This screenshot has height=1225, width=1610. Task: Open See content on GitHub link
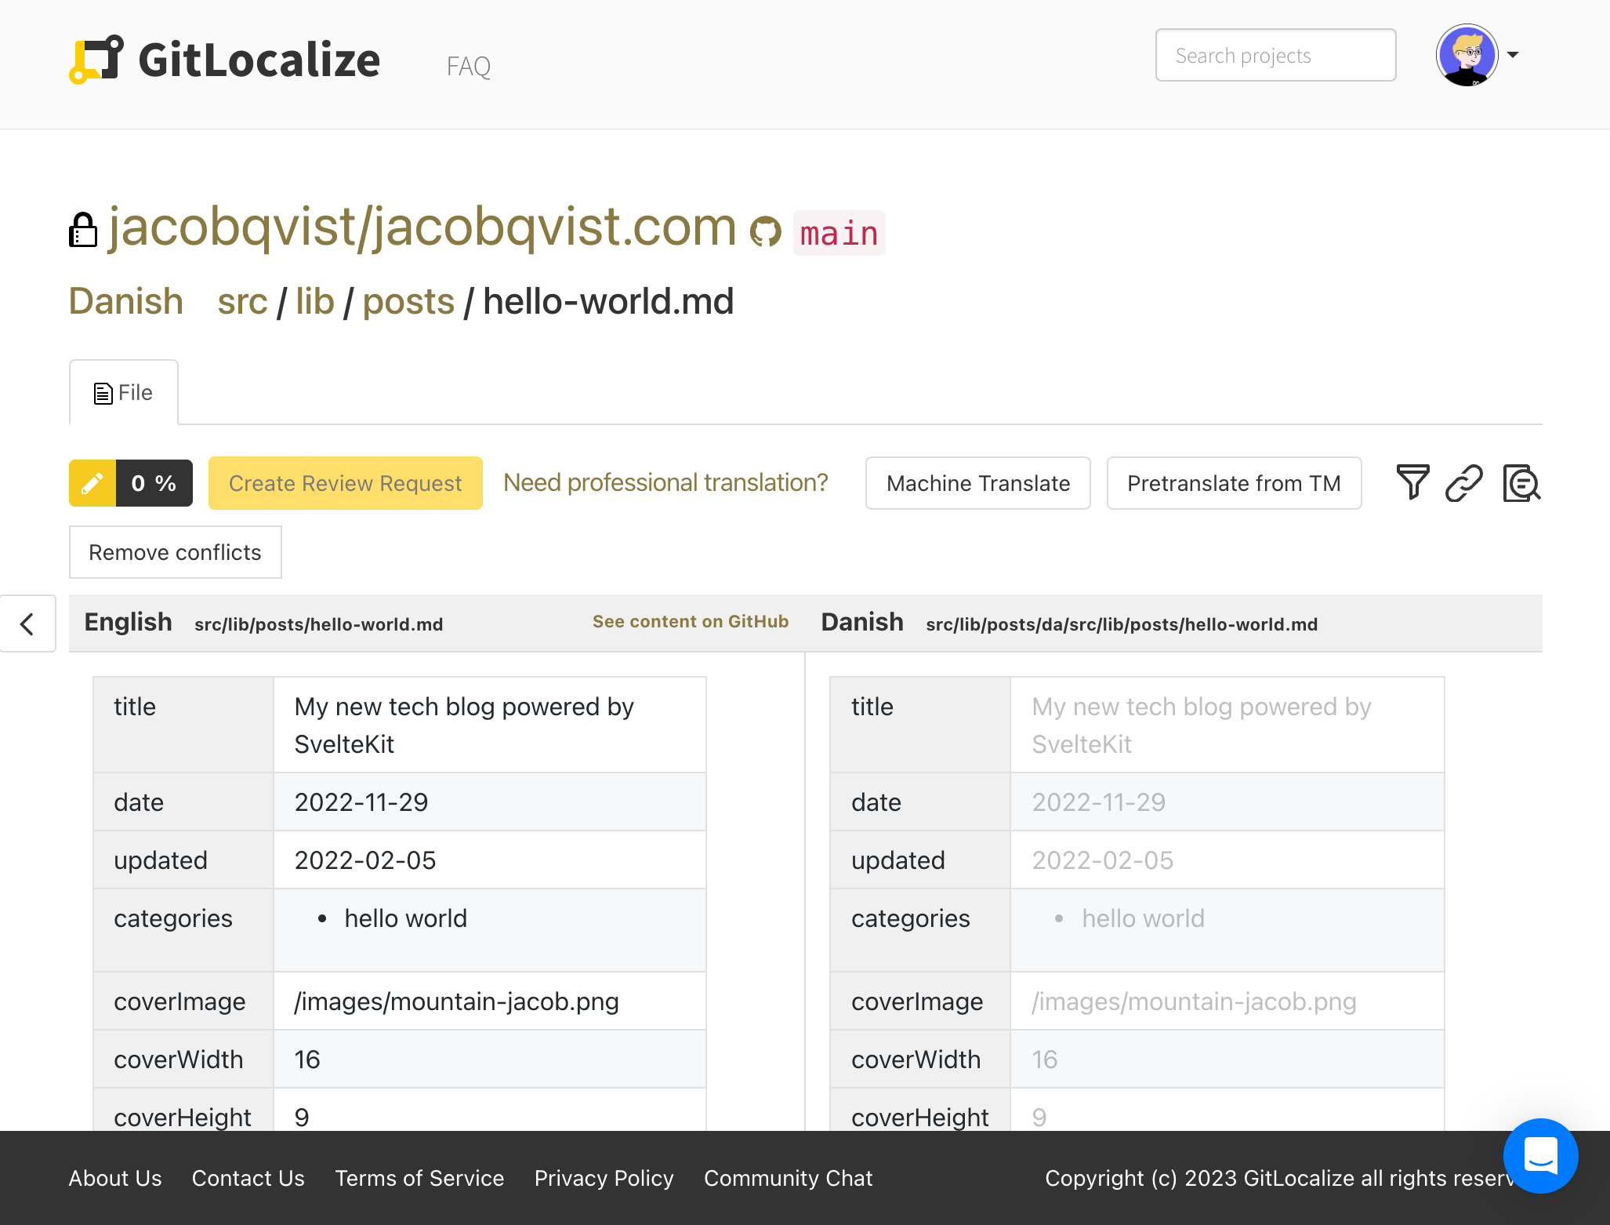coord(690,621)
